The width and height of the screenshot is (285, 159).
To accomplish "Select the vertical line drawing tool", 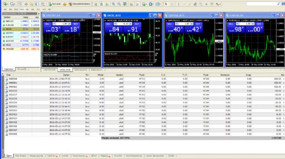I will (x=179, y=4).
